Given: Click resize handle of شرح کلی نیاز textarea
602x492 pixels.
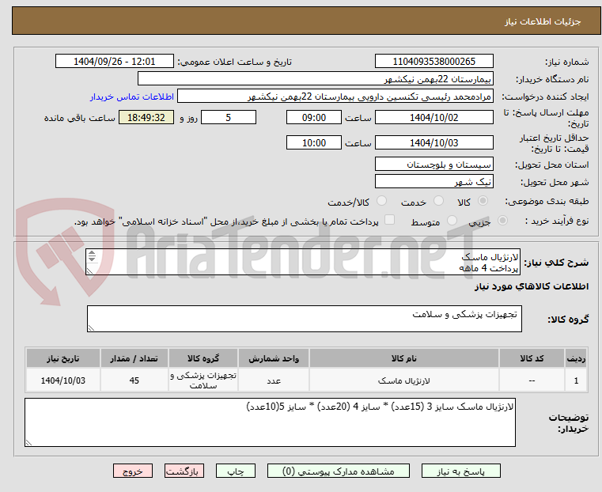Looking at the screenshot, I should (x=89, y=271).
